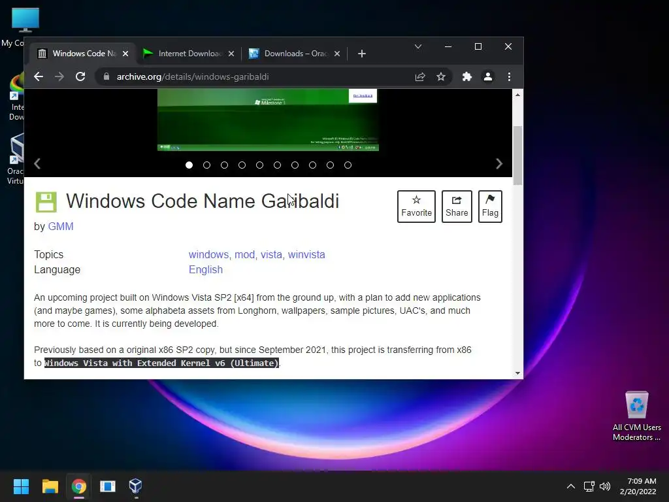Reload the archive.org page
The height and width of the screenshot is (502, 669).
tap(80, 77)
